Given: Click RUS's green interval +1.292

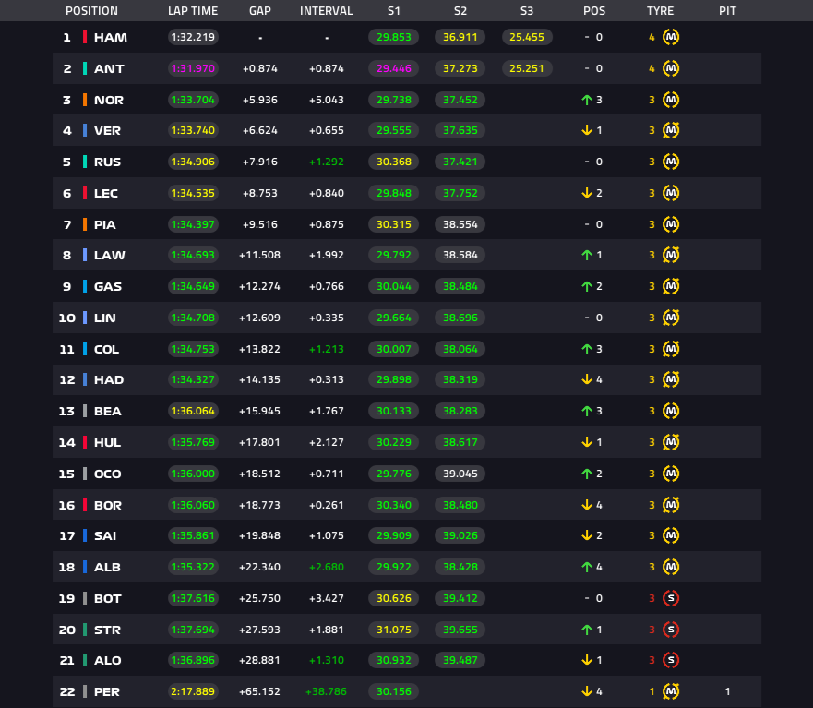Looking at the screenshot, I should click(326, 162).
